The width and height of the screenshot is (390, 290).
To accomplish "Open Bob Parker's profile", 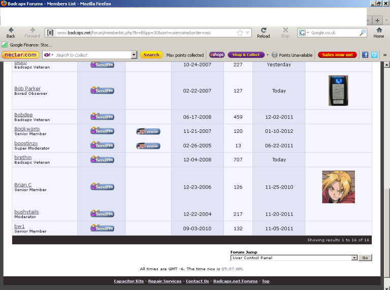I will coord(27,88).
